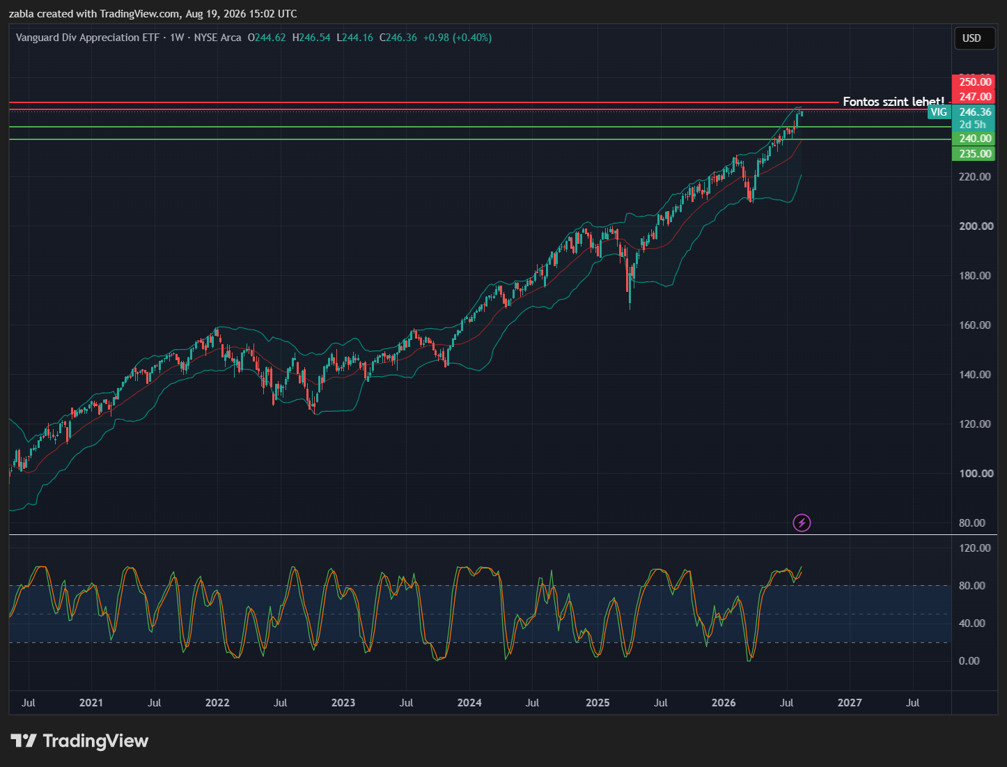Click 100.00 on the price axis
The height and width of the screenshot is (767, 1007).
pos(975,474)
